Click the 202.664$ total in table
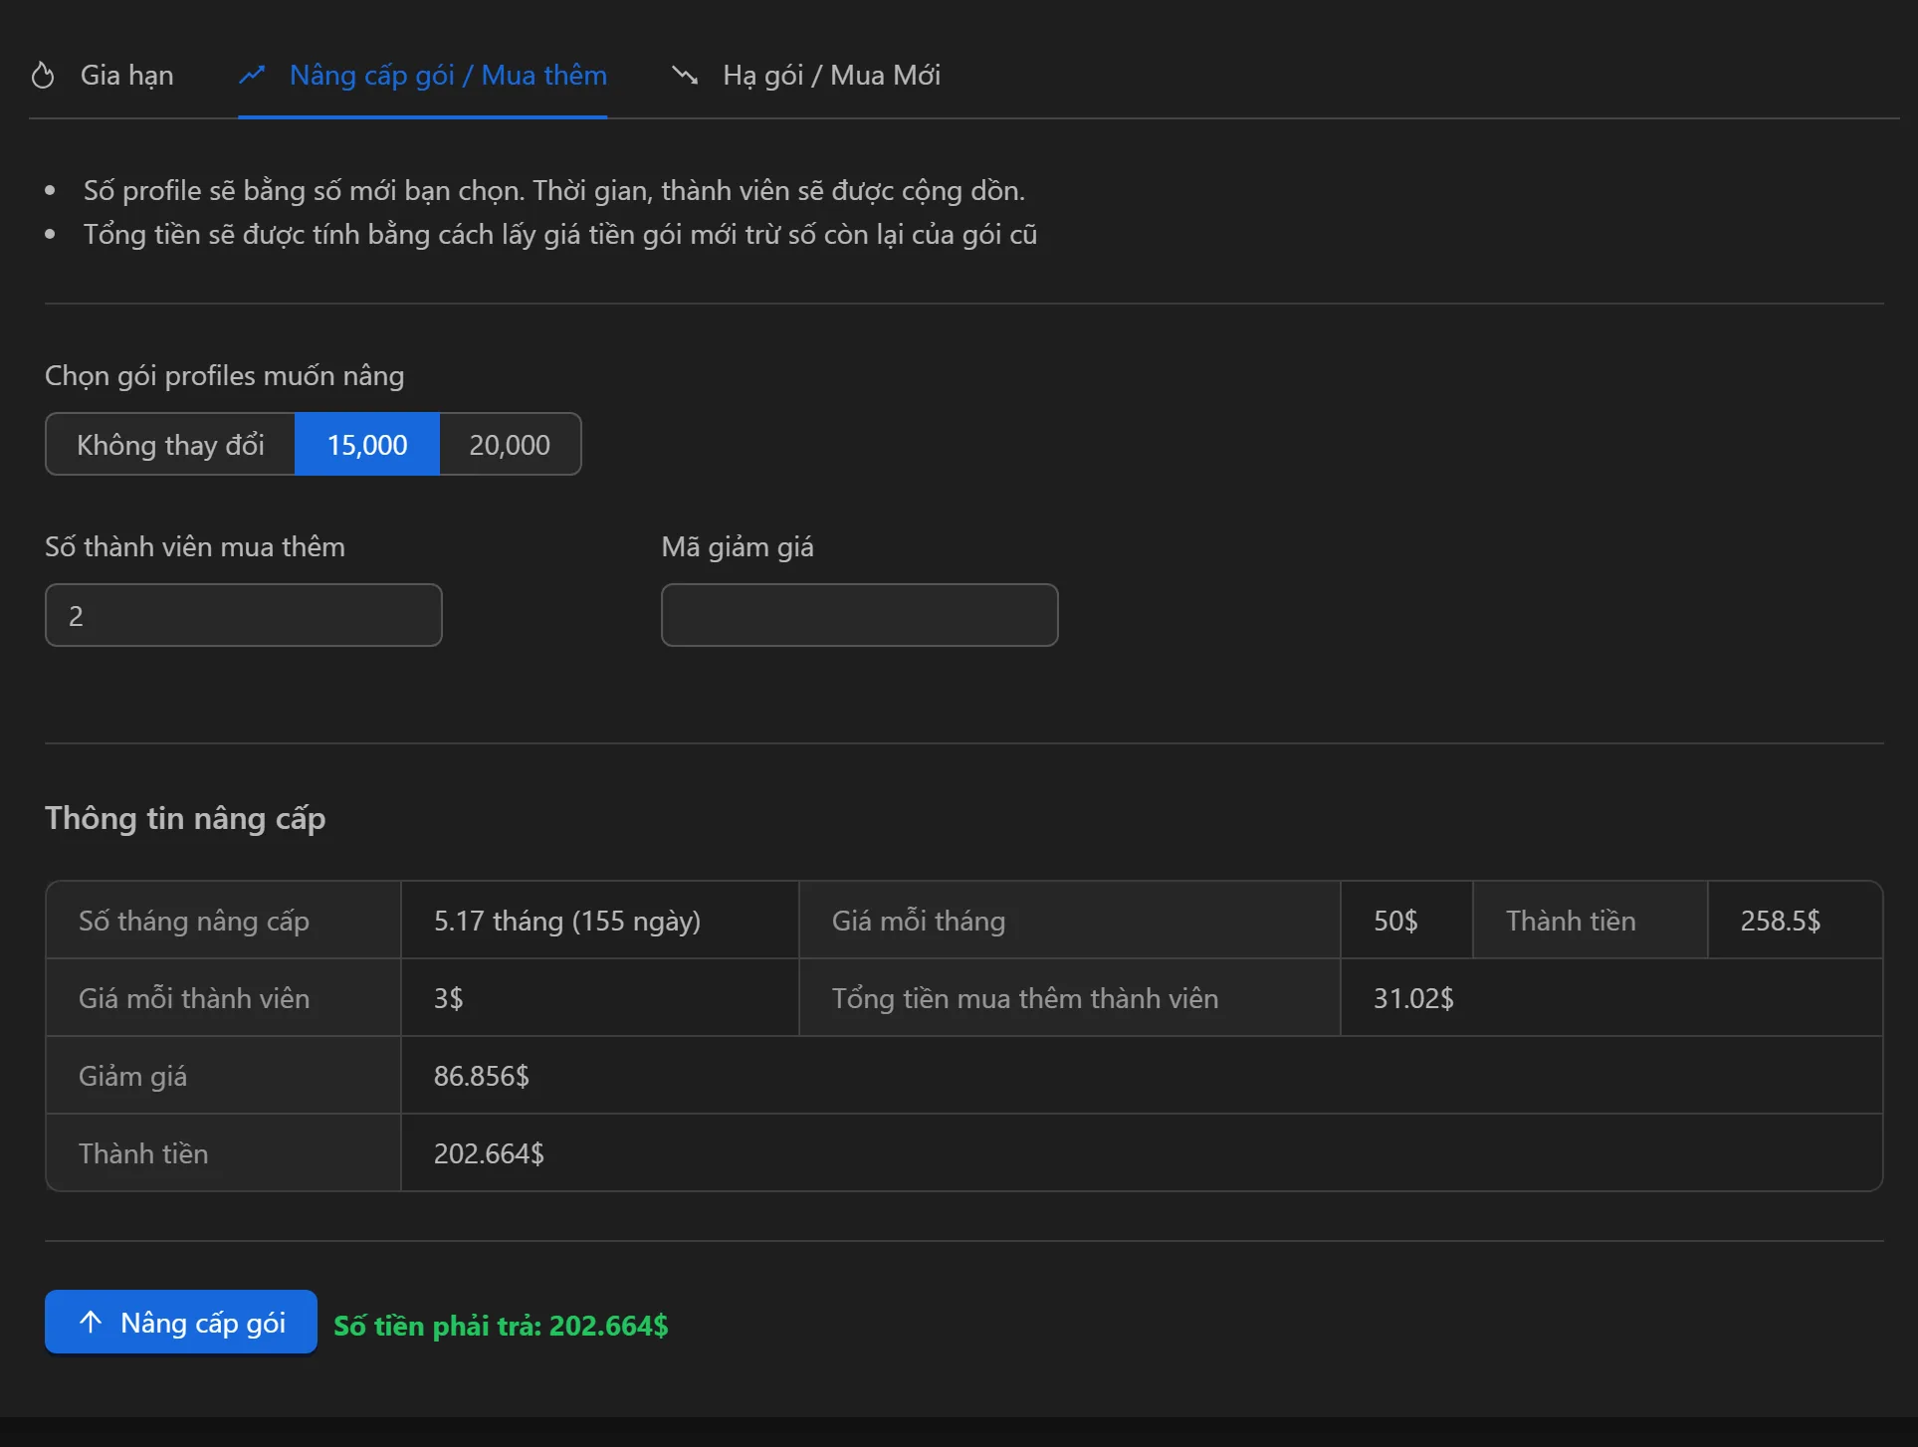This screenshot has width=1918, height=1447. tap(489, 1153)
